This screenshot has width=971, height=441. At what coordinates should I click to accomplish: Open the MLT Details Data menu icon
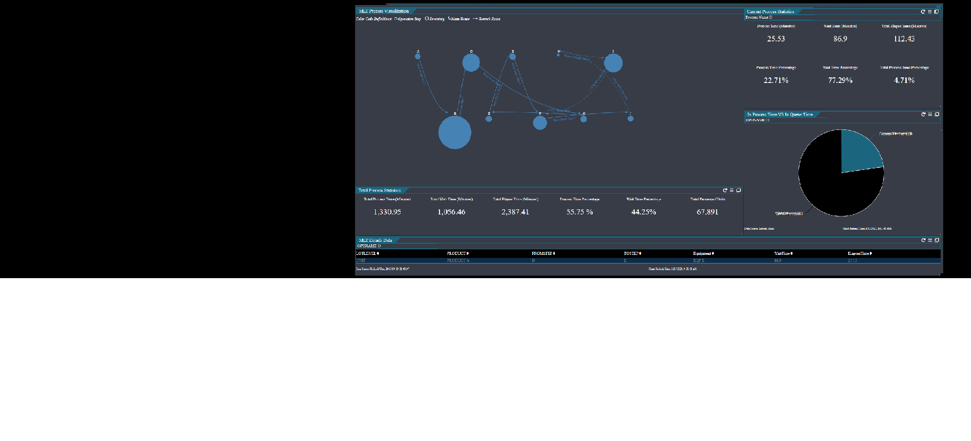tap(930, 240)
